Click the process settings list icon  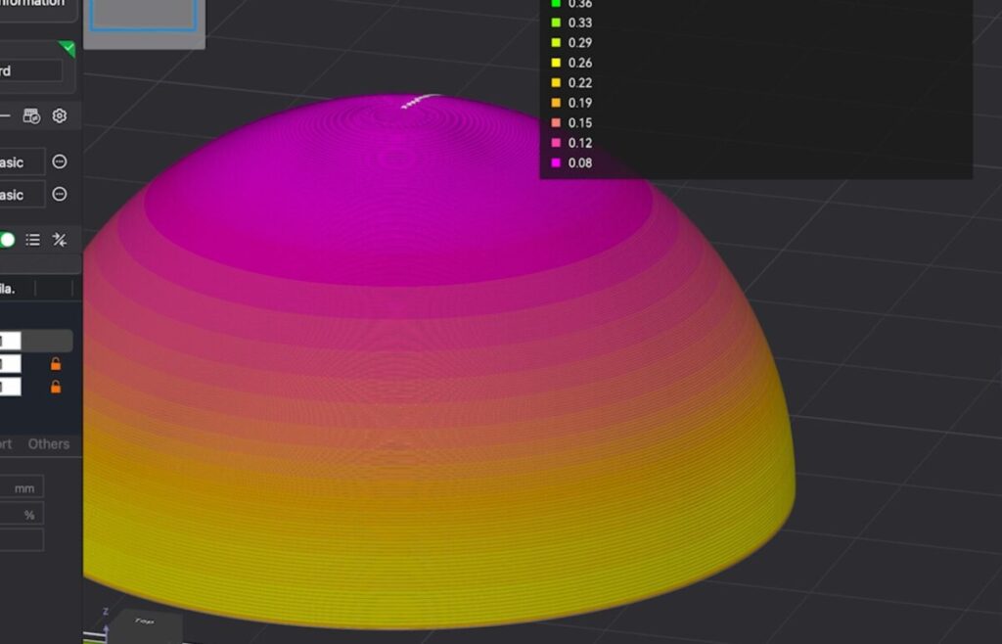click(32, 240)
